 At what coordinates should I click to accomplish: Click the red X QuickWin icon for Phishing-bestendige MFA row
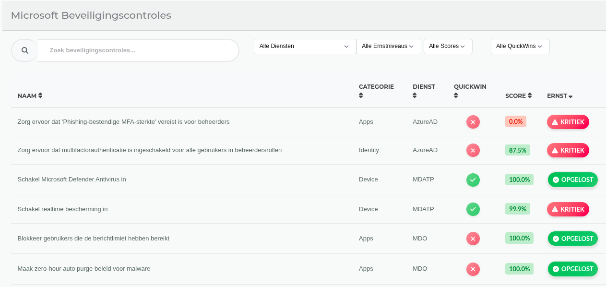point(473,122)
